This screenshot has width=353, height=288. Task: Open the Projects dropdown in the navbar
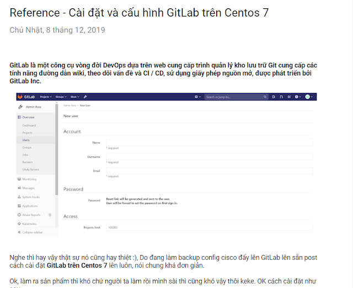pyautogui.click(x=46, y=97)
